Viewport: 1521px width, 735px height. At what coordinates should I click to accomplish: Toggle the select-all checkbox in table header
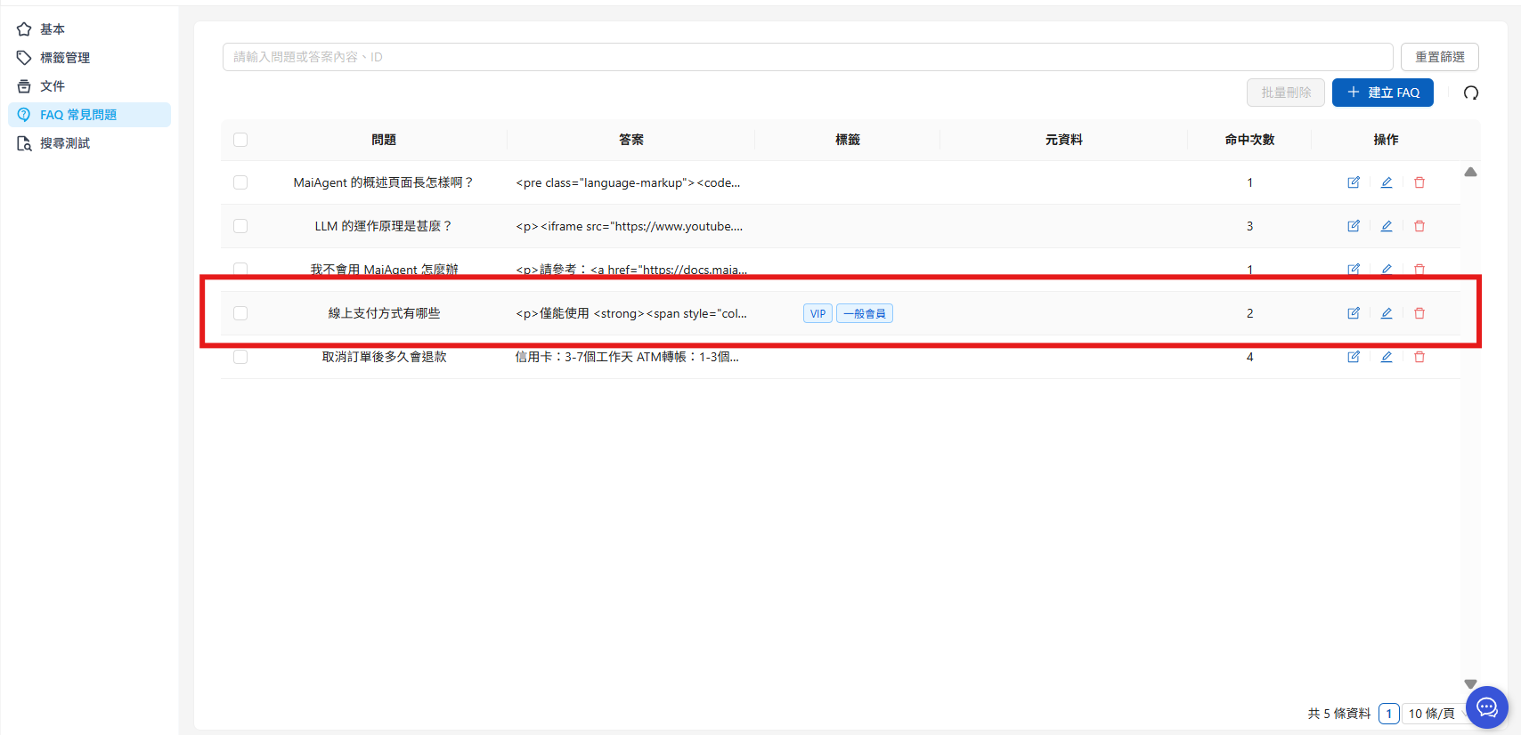click(240, 140)
